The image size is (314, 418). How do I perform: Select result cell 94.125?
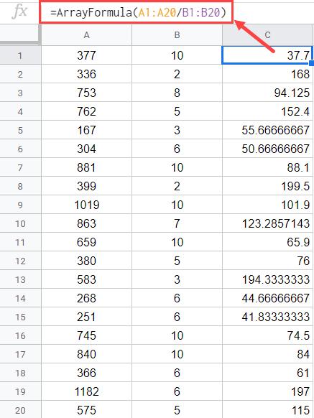(267, 93)
